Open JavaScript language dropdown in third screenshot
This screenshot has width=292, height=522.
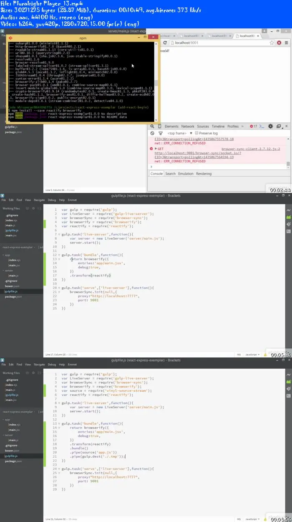(x=253, y=519)
